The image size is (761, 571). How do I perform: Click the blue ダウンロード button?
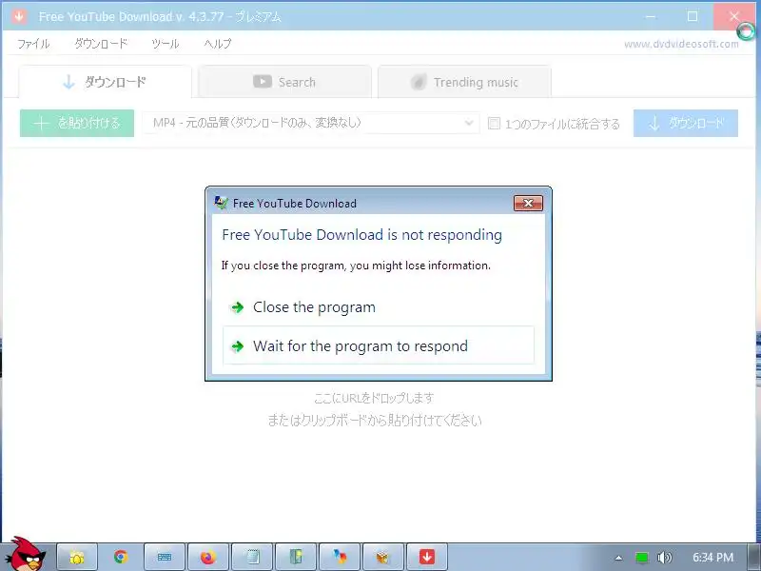685,124
